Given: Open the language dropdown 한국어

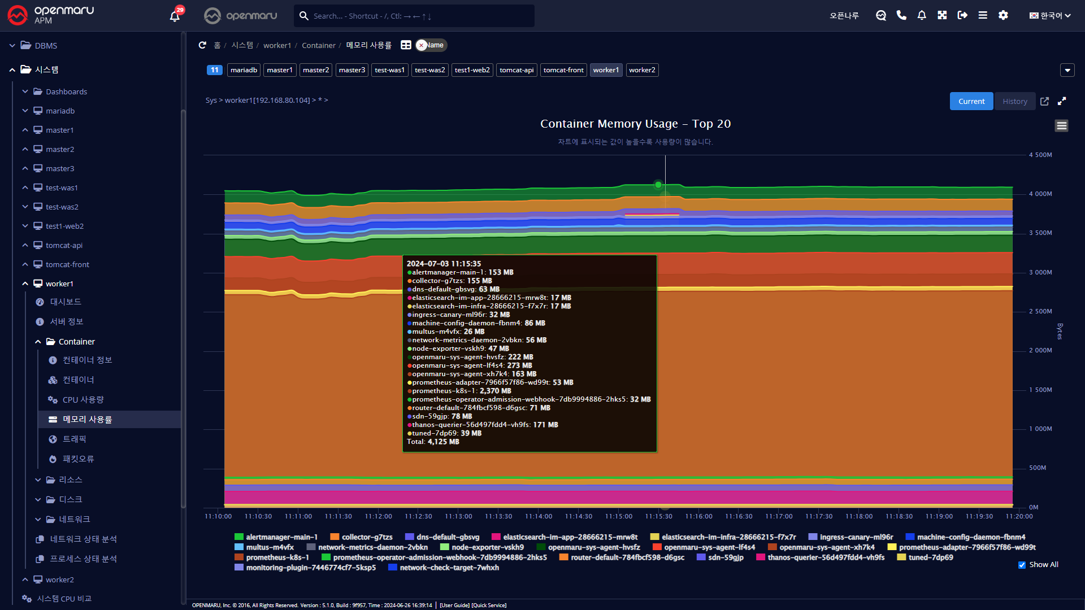Looking at the screenshot, I should point(1049,15).
